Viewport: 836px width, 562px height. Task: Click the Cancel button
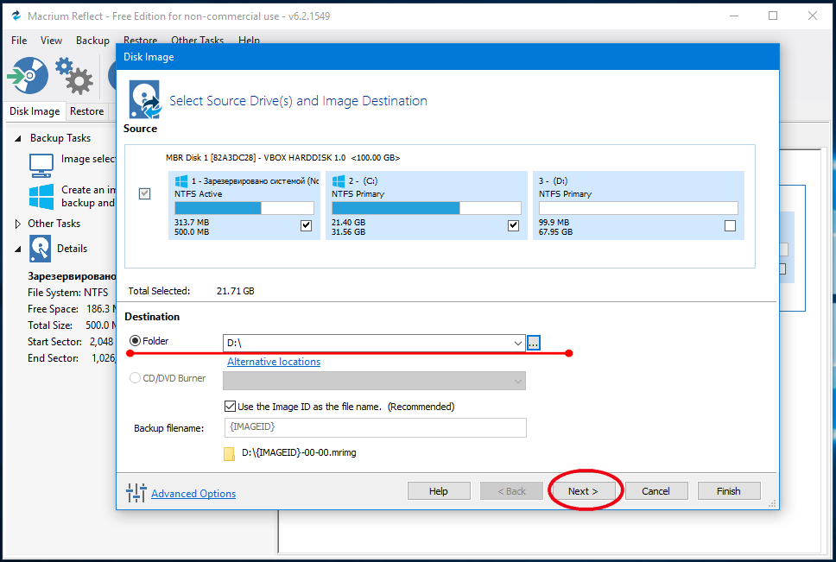pos(655,491)
